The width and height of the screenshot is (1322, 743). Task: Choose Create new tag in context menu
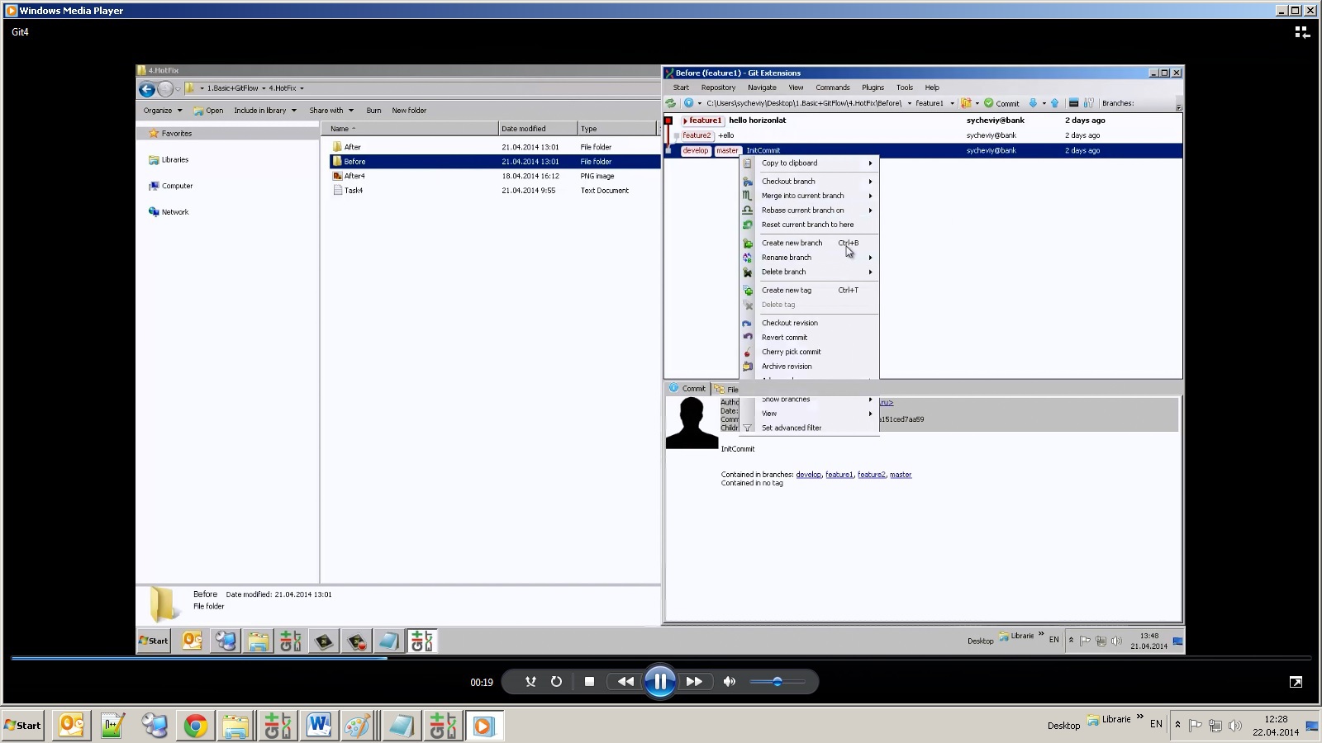pyautogui.click(x=810, y=290)
